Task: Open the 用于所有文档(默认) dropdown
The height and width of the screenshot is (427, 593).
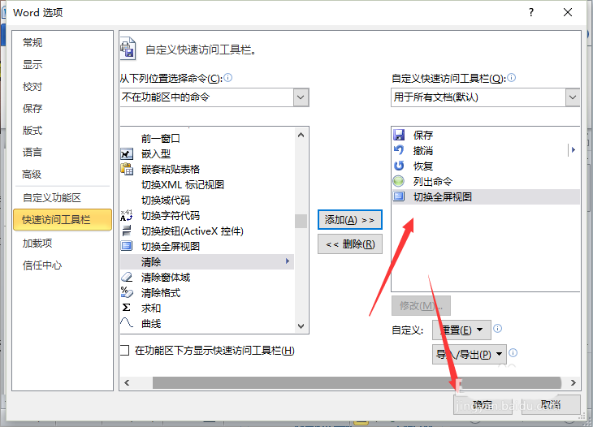Action: coord(573,97)
